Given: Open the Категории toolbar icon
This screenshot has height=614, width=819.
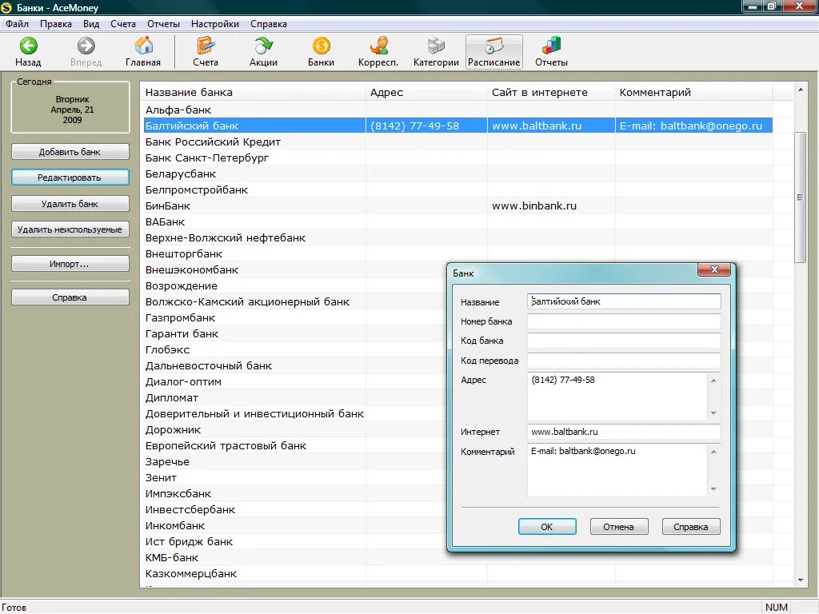Looking at the screenshot, I should tap(436, 46).
